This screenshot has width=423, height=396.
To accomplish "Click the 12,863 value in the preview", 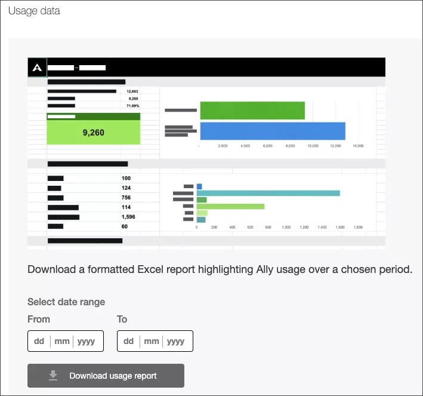I will (132, 91).
